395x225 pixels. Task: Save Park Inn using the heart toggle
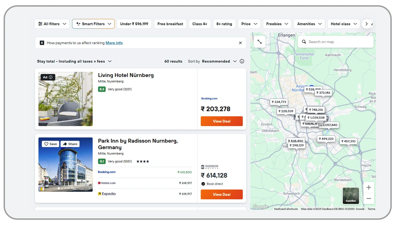(x=46, y=144)
